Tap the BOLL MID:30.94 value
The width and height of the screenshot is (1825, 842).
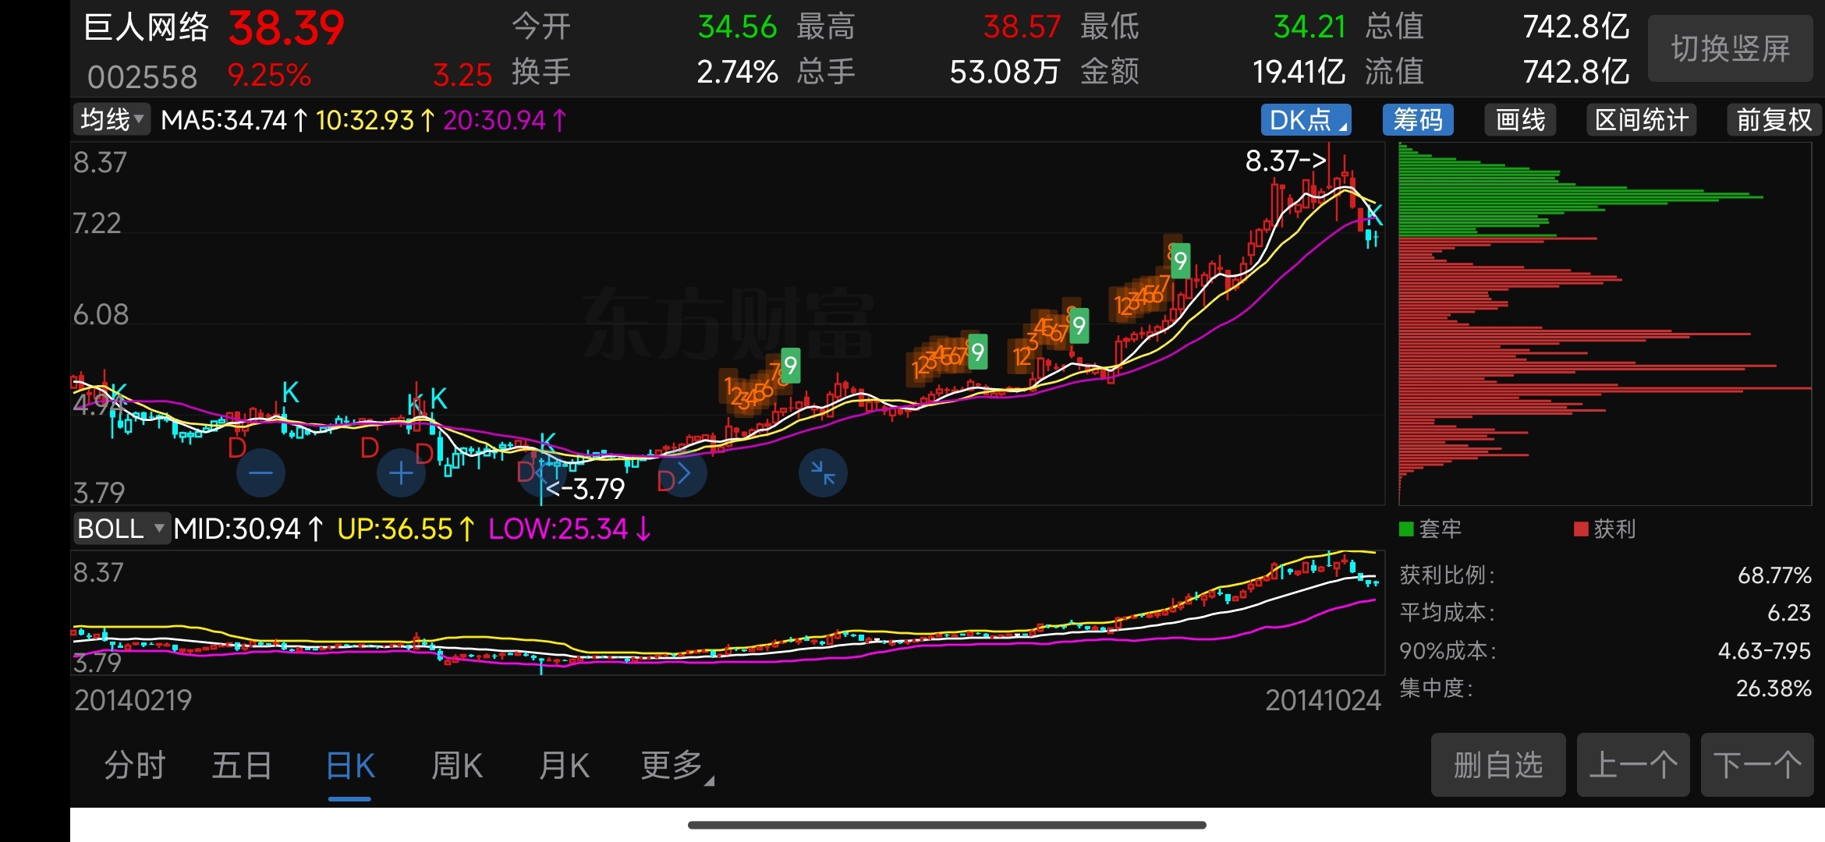pyautogui.click(x=248, y=529)
